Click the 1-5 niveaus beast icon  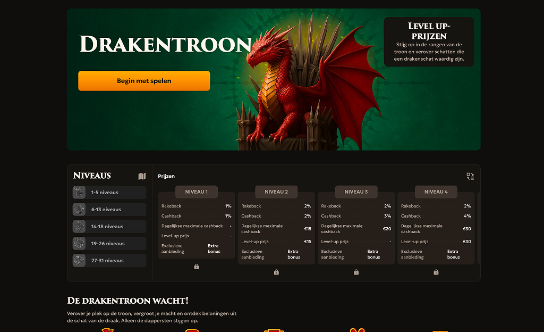coord(79,193)
